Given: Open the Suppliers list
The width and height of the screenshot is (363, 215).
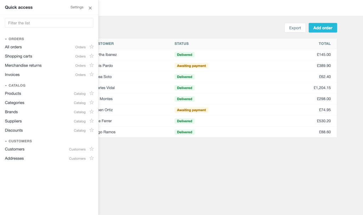Looking at the screenshot, I should point(13,121).
